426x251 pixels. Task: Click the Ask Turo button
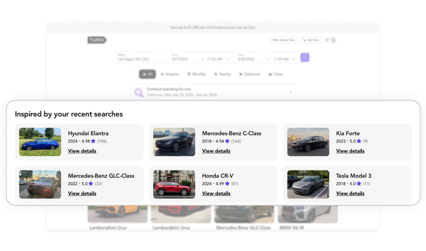point(310,40)
